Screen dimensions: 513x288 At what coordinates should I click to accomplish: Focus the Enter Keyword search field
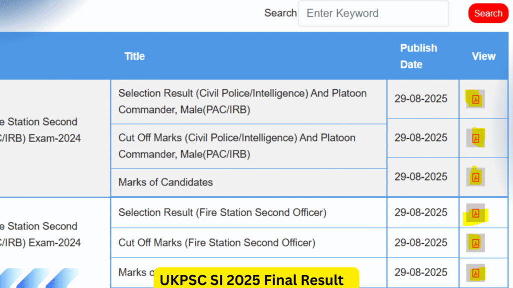[x=373, y=13]
